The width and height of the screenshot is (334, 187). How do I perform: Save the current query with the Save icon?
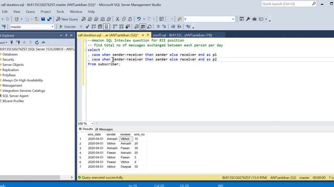[43, 19]
